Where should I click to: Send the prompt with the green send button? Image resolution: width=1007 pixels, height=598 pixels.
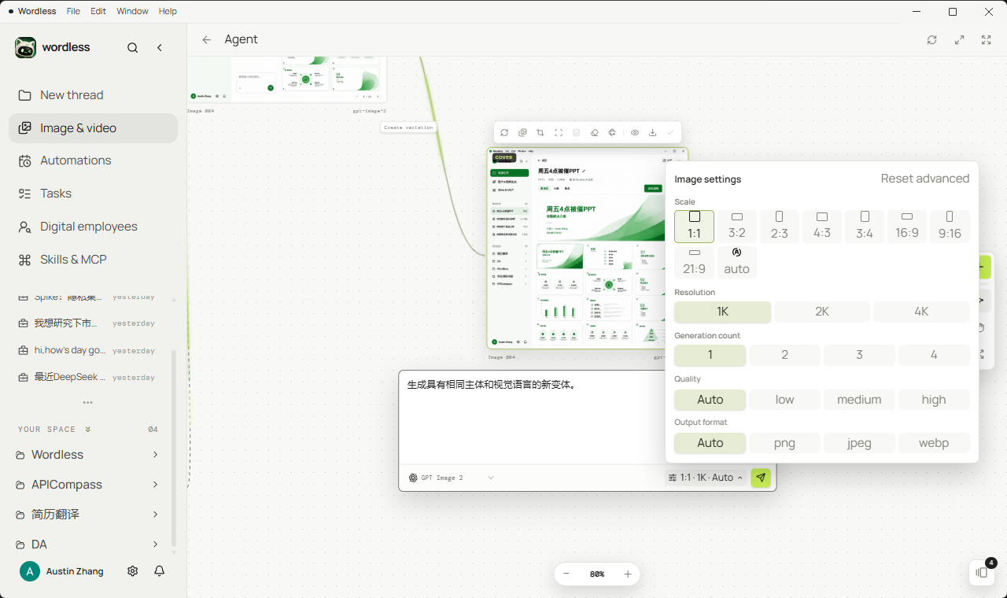tap(761, 478)
